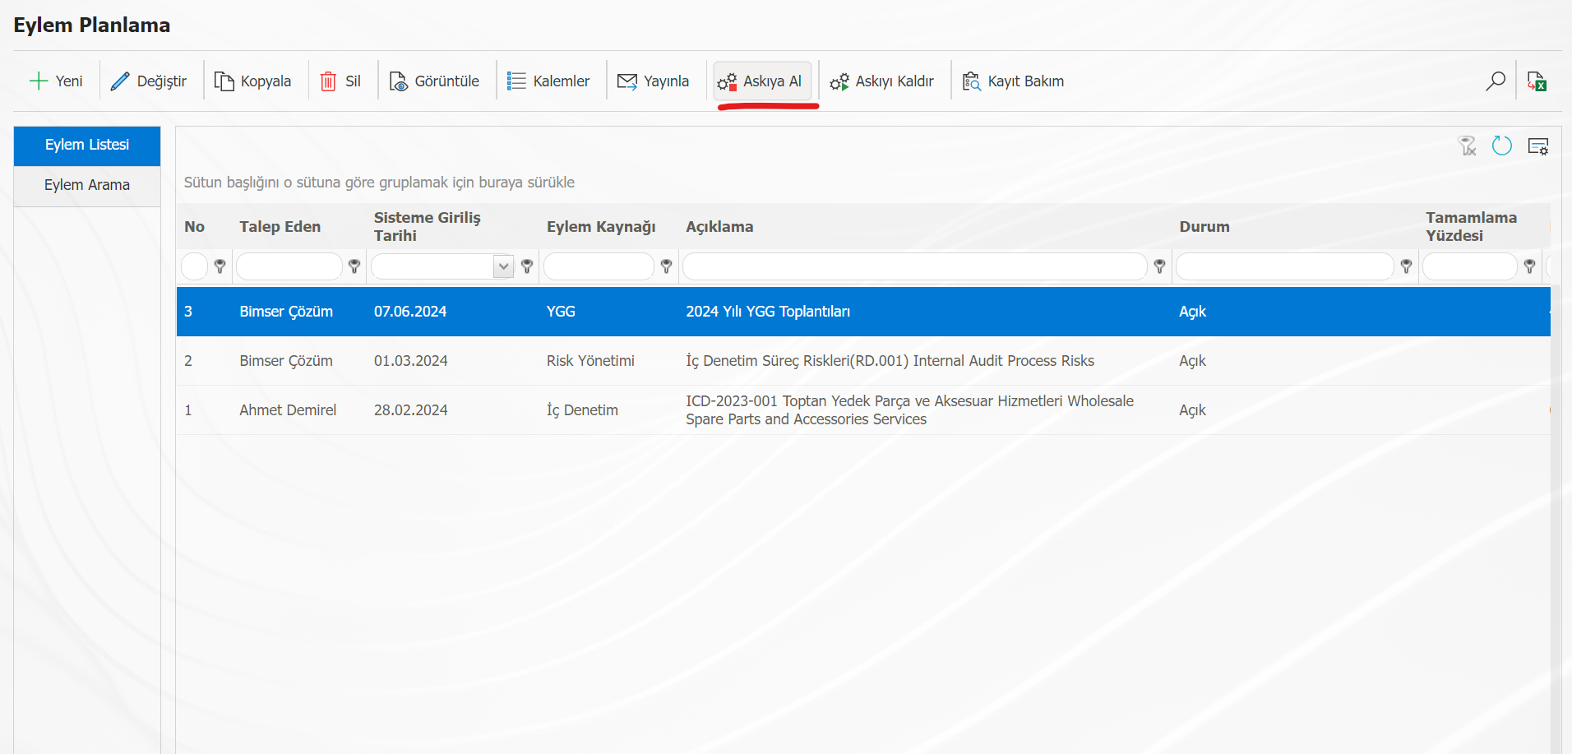Select row "ICD-2023-001 Toptan Yedek Parça"
Screen dimensions: 1572x754
tap(863, 410)
